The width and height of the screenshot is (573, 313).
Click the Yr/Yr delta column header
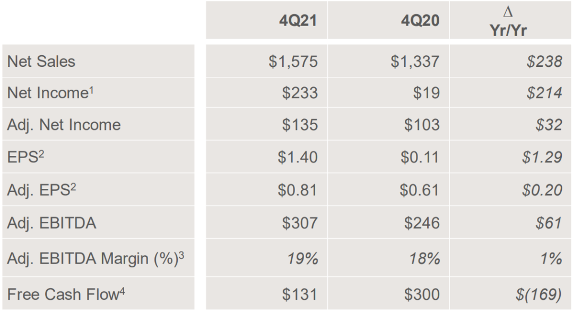point(508,22)
